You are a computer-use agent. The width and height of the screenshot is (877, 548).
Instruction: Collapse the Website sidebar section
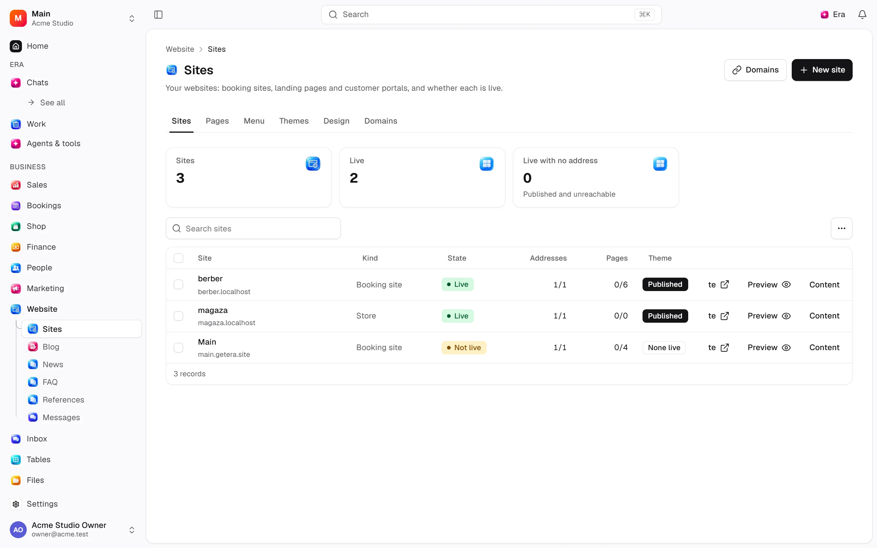tap(42, 309)
